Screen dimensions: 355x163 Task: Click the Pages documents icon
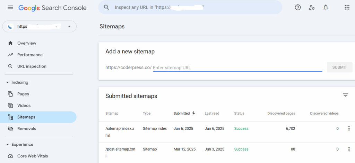click(x=10, y=94)
